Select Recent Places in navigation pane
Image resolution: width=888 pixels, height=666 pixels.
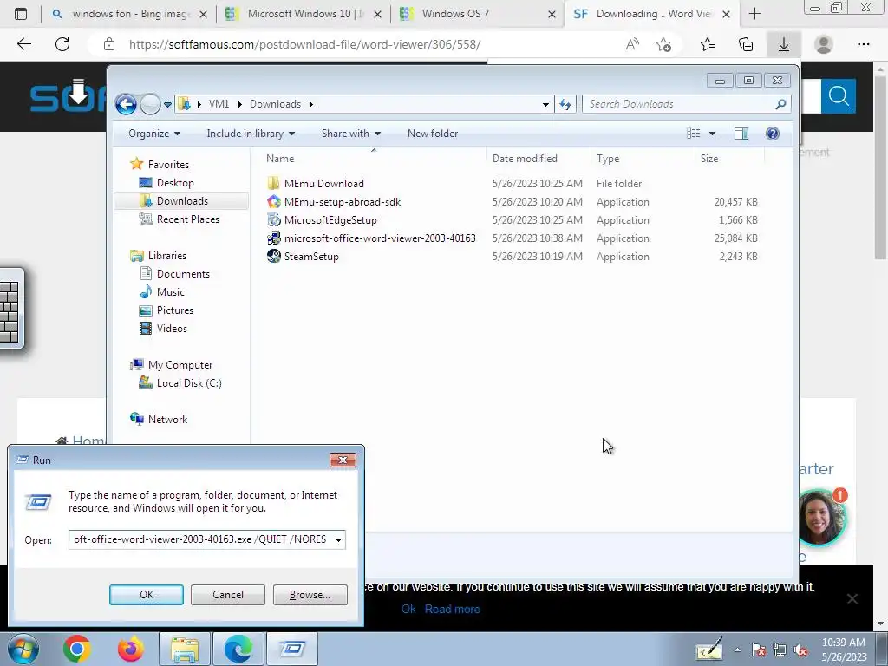[187, 219]
